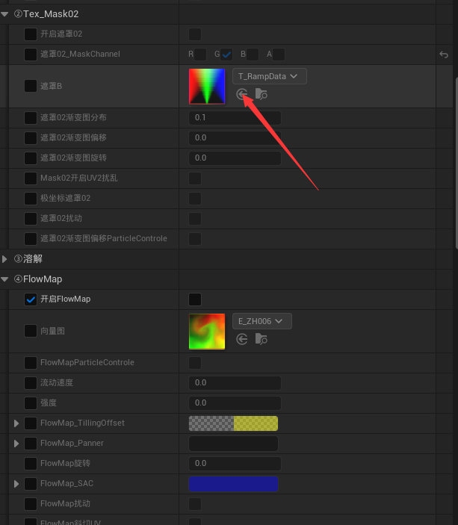Open the T_RampData texture dropdown
This screenshot has height=525, width=458.
(x=270, y=76)
